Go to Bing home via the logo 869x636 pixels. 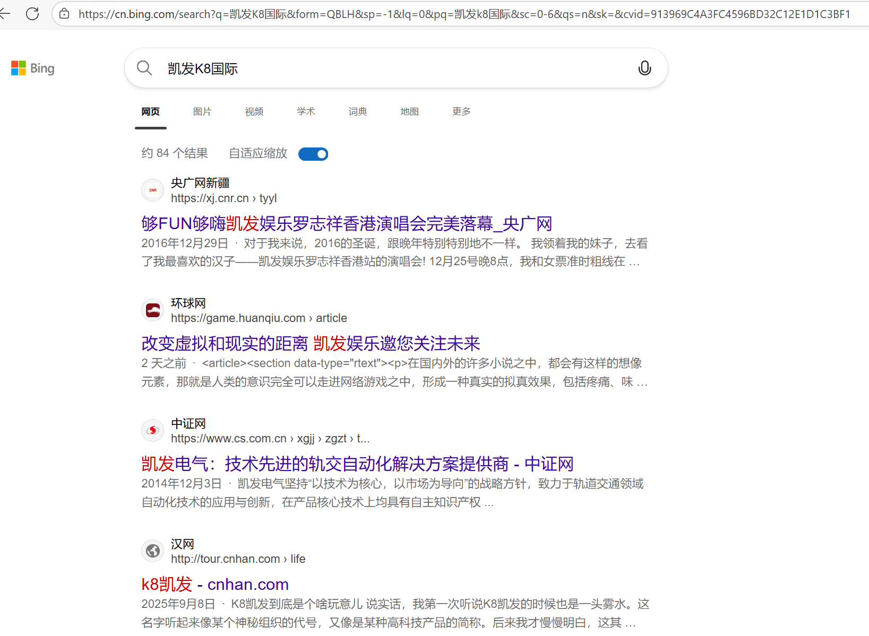click(33, 68)
